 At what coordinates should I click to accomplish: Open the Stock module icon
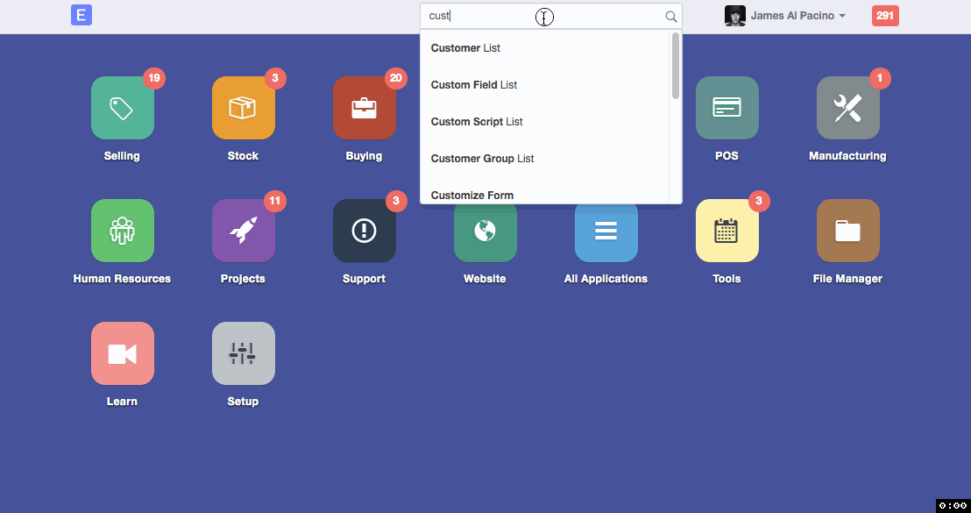tap(244, 108)
